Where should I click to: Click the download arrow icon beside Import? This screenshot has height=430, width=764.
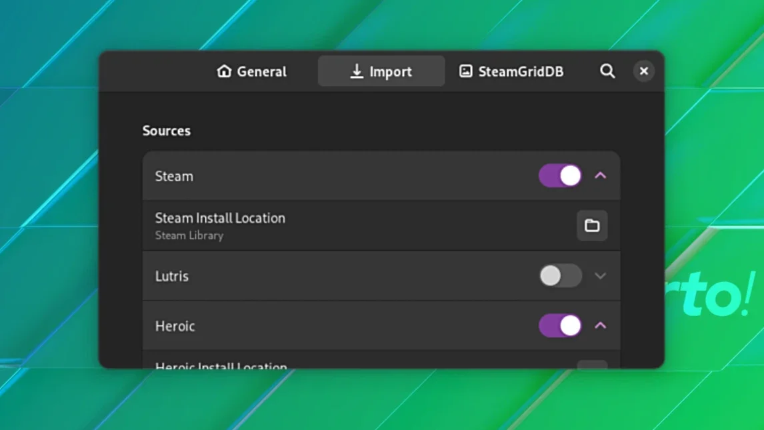357,71
